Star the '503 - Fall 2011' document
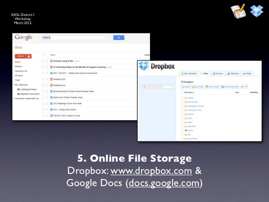Screen dimensions: 269x202 47,73
